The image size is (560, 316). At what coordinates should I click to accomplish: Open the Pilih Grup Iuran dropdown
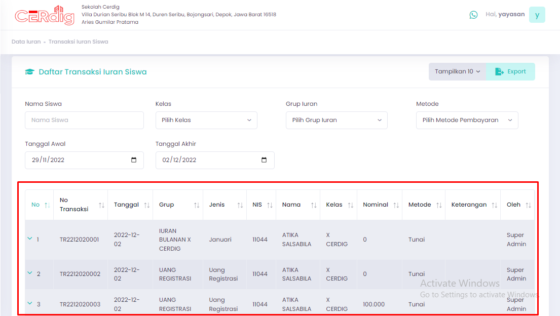coord(337,121)
